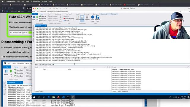Image resolution: width=190 pixels, height=107 pixels.
Task: Click the Step Over Back button
Action: click(53, 21)
